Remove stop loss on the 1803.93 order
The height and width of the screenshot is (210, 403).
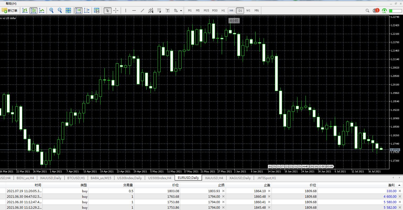click(223, 191)
